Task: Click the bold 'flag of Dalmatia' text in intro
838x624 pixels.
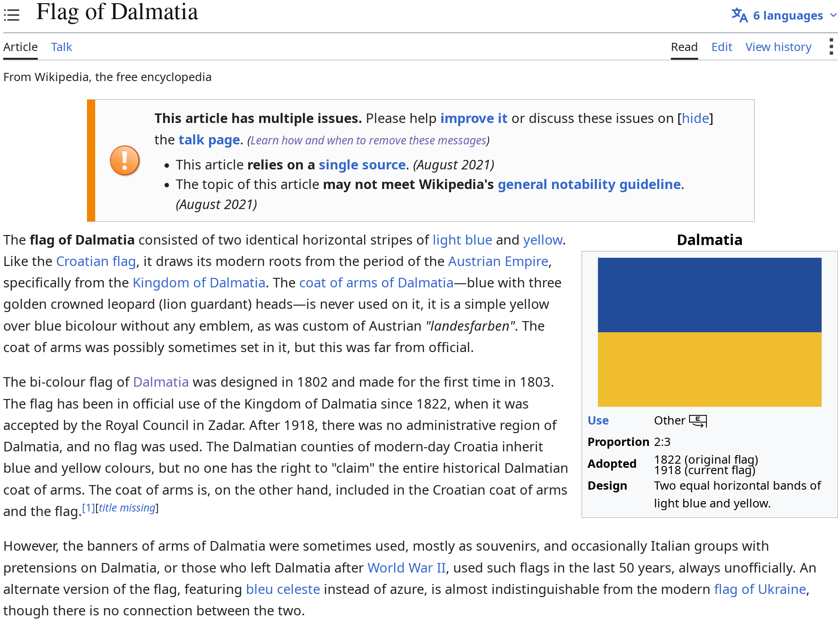Action: pos(82,240)
